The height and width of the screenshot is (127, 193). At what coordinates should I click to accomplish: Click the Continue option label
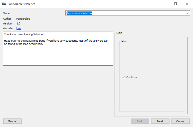click(132, 77)
